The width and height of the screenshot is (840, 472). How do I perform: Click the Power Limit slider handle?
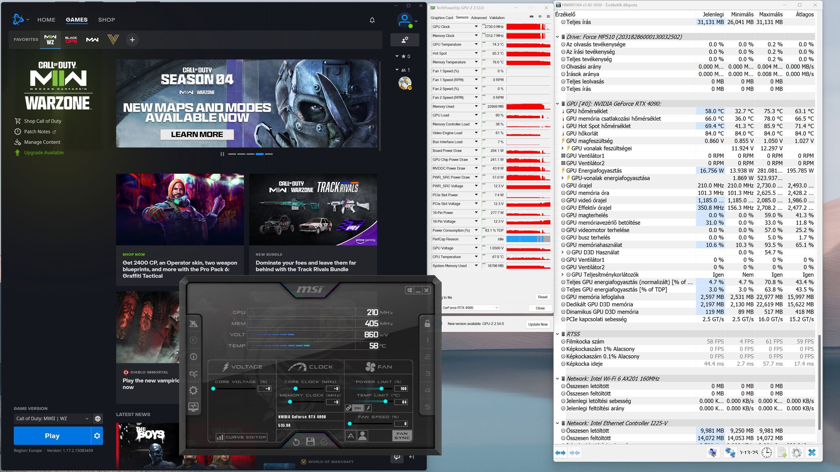(381, 389)
